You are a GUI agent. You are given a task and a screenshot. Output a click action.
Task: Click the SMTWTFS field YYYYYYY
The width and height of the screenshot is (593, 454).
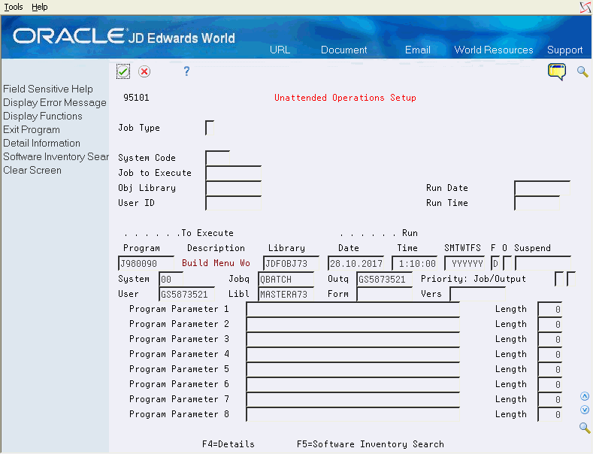[x=464, y=263]
